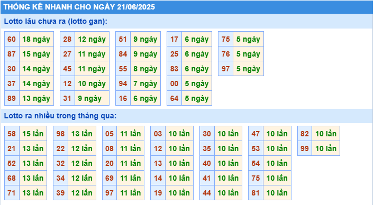Click lotto number 28
The width and height of the screenshot is (374, 205).
point(67,39)
